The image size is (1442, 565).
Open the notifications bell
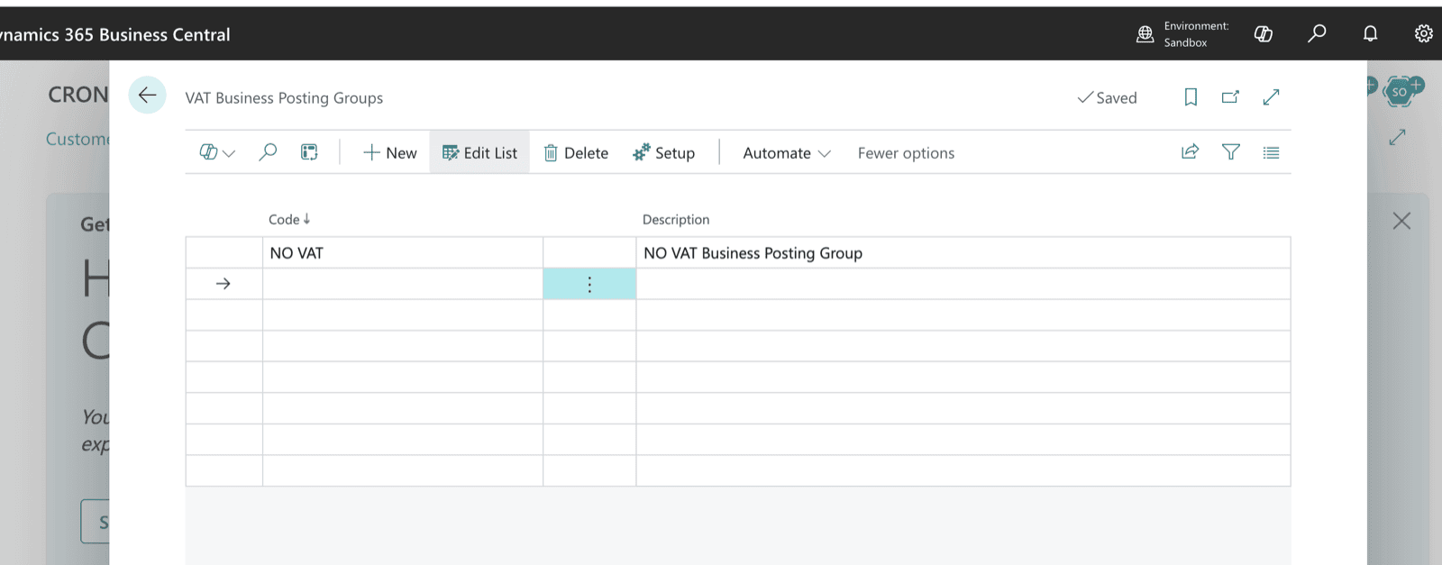[1370, 34]
